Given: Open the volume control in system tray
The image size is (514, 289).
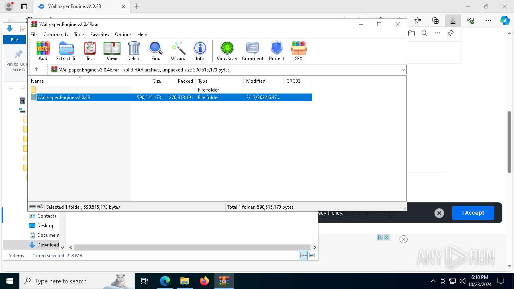Looking at the screenshot, I should coord(462,281).
